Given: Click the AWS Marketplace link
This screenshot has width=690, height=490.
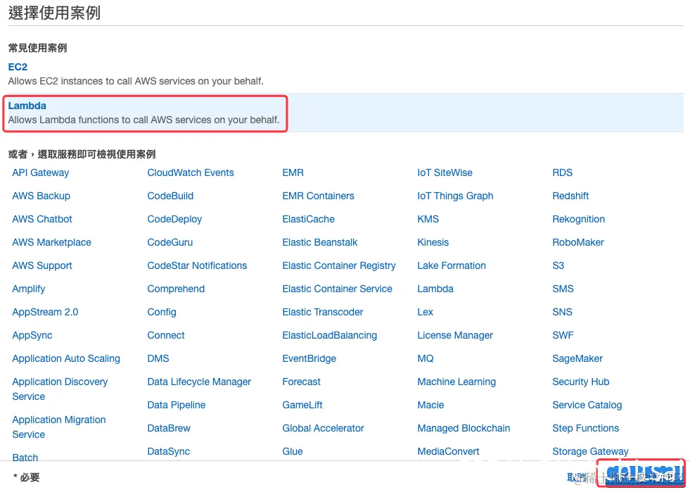Looking at the screenshot, I should (x=51, y=243).
